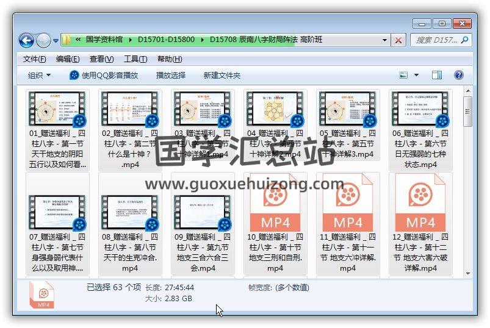Click the Back navigation arrow
Screen dimensions: 490x328
point(26,40)
